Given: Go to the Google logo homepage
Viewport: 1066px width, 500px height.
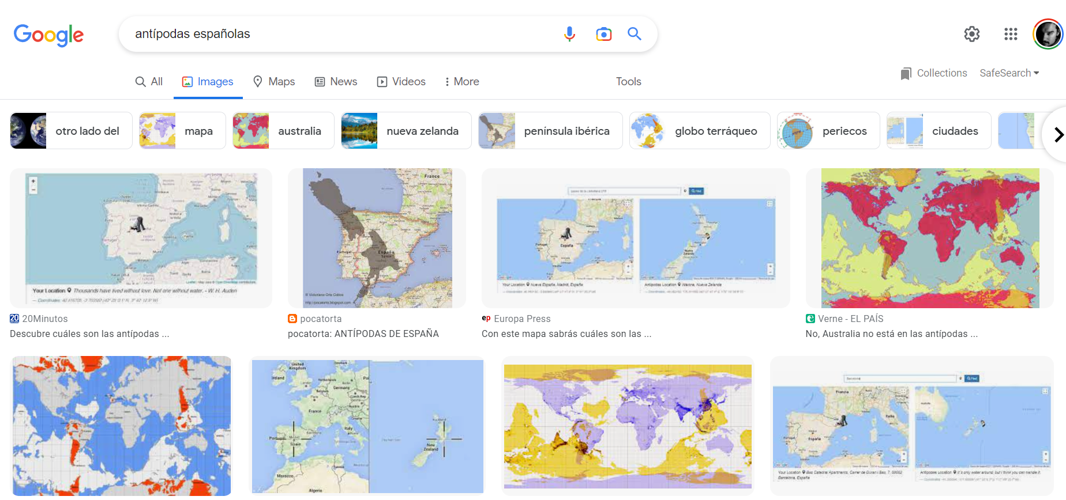Looking at the screenshot, I should coord(49,35).
